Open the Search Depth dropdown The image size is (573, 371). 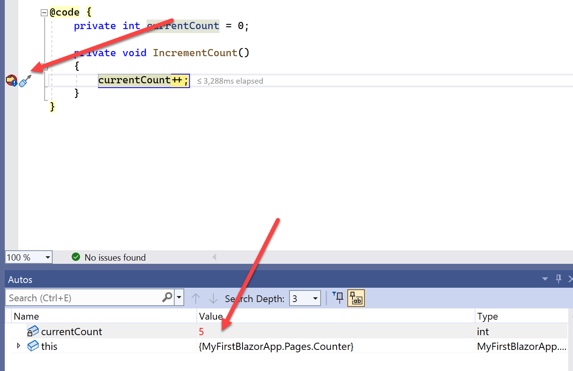[315, 298]
